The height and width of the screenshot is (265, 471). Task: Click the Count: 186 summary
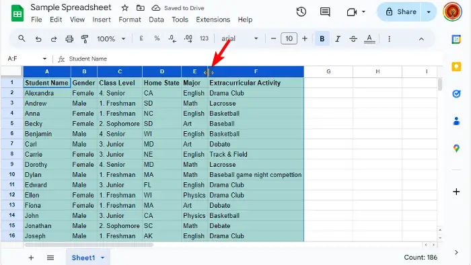(421, 257)
